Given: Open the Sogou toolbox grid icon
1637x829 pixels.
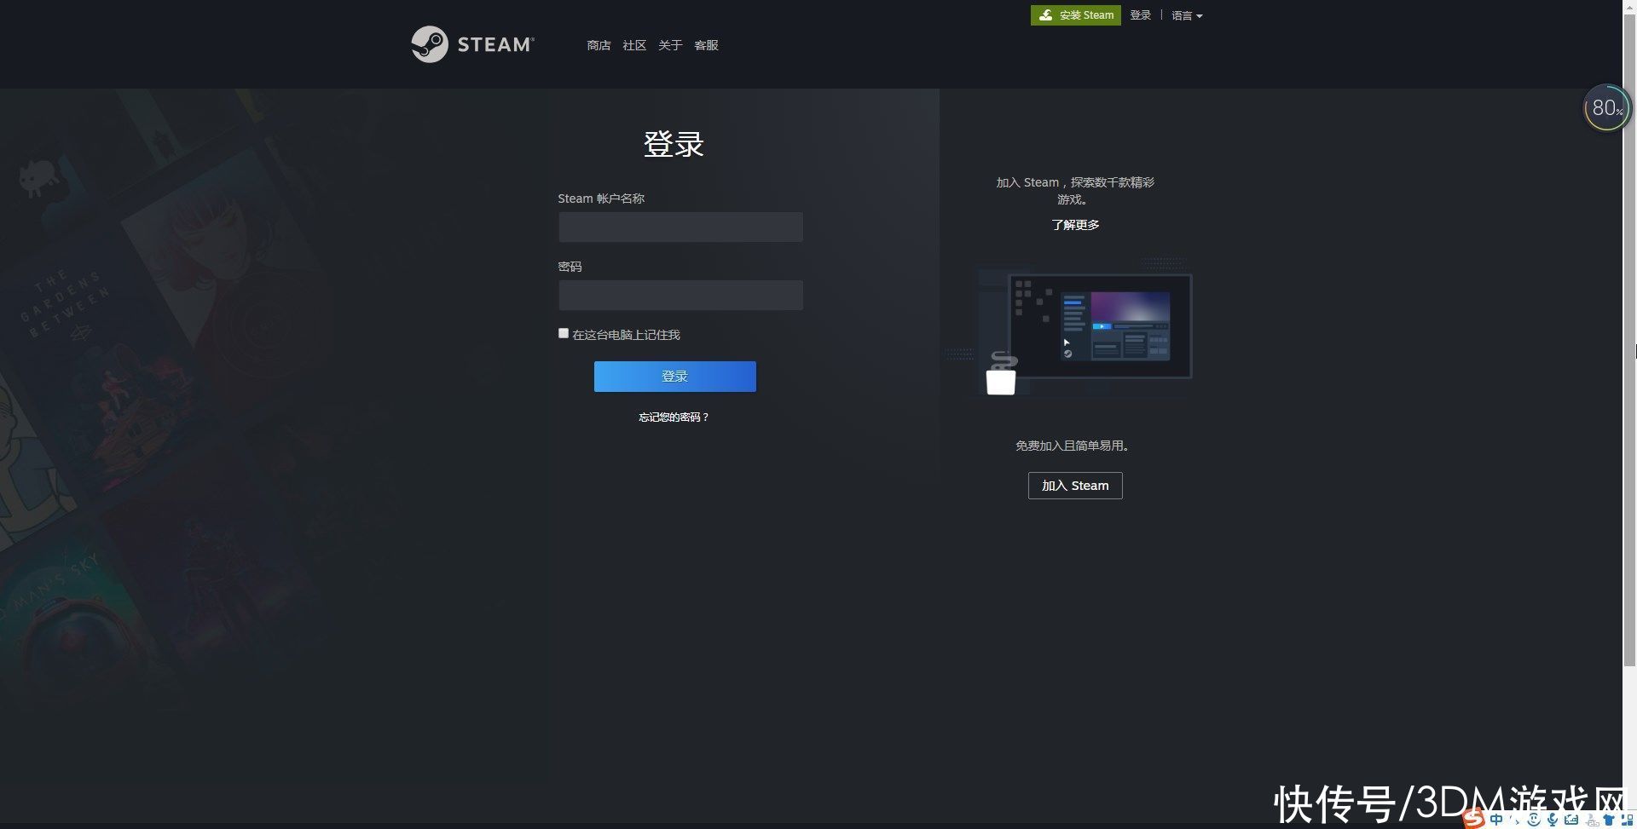Looking at the screenshot, I should [1628, 820].
